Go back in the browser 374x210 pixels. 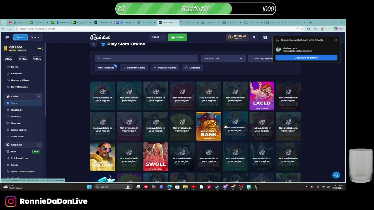click(x=4, y=29)
